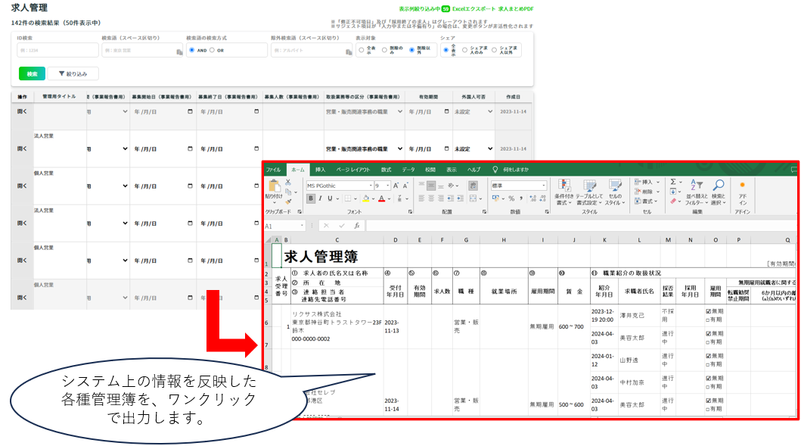This screenshot has width=801, height=446.
Task: Select the AND search method radio button
Action: point(192,50)
